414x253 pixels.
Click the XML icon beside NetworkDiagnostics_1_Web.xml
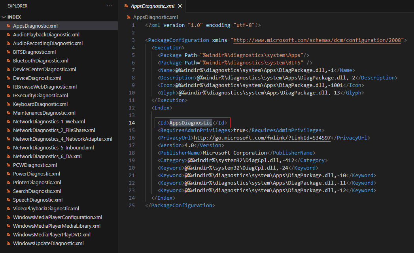[8, 122]
